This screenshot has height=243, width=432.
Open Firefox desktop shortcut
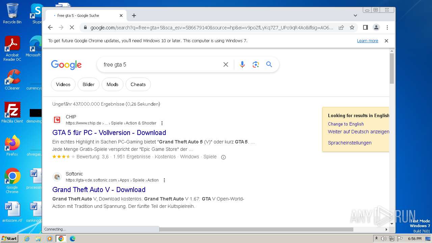pyautogui.click(x=12, y=146)
